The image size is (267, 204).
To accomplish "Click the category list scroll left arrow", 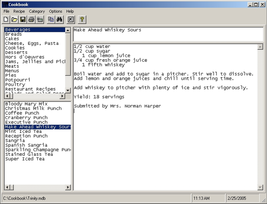I will pos(7,96).
